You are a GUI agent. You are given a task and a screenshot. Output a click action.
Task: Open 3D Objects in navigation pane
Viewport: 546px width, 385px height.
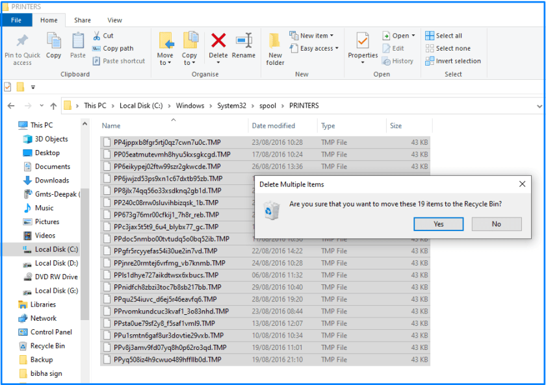(45, 139)
